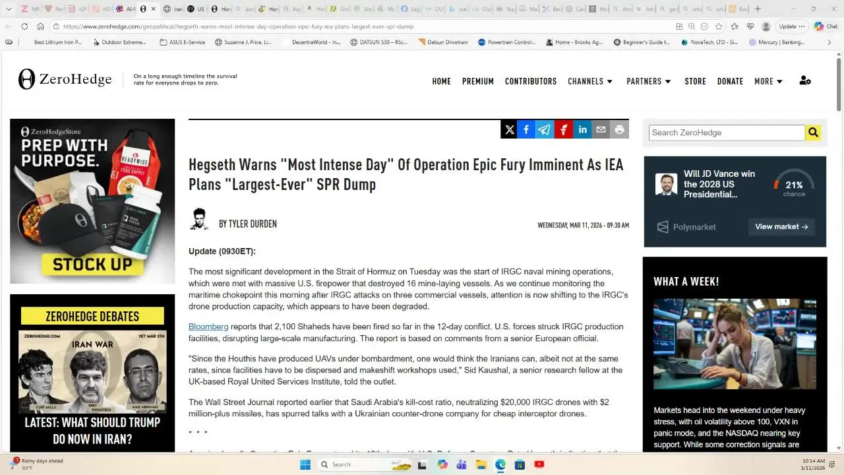
Task: Open Microsoft Teams from taskbar
Action: pos(462,464)
